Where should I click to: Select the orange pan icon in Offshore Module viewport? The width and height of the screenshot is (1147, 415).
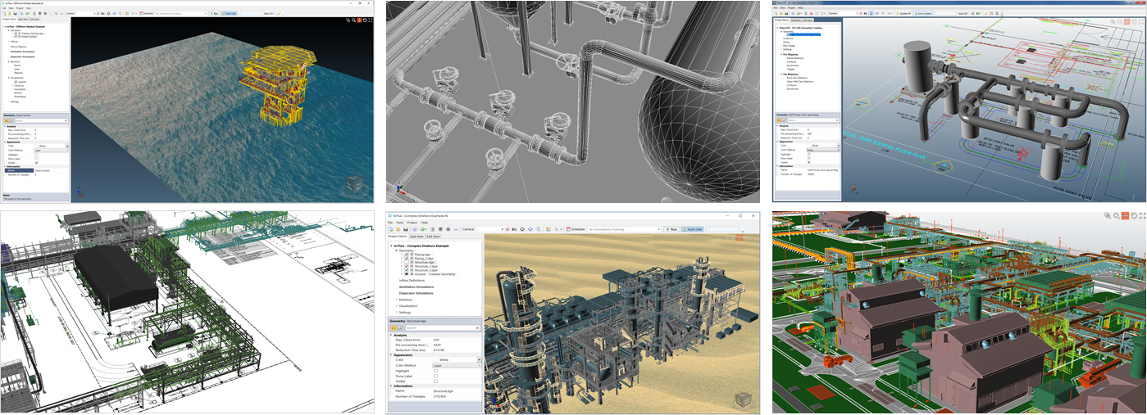358,20
